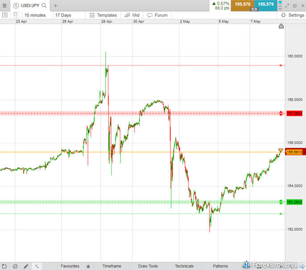Click the buy price 155,579 button

click(x=266, y=4)
